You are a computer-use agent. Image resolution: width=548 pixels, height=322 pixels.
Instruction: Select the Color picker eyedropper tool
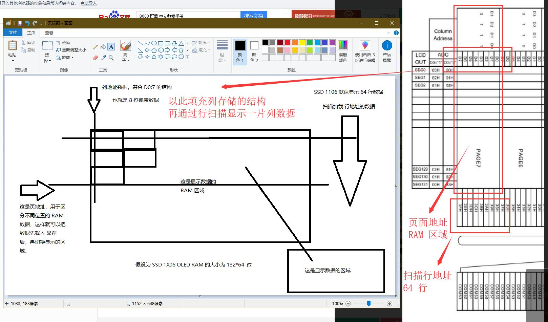click(x=103, y=58)
